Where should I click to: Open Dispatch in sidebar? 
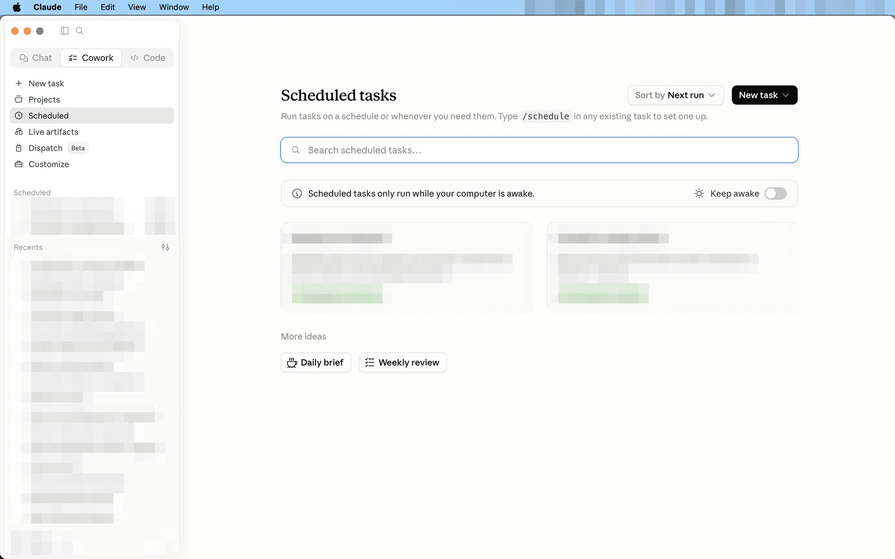(x=92, y=148)
